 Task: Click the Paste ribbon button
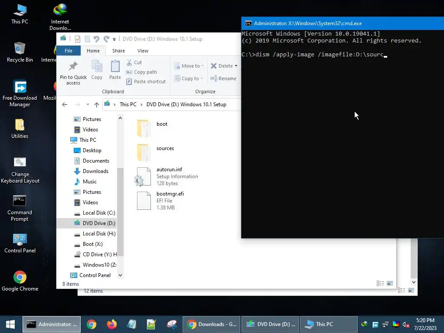point(115,70)
